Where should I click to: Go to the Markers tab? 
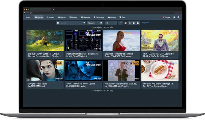tap(73, 17)
